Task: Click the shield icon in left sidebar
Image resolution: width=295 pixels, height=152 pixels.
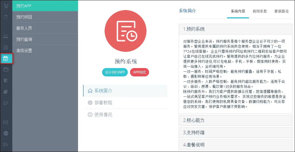Action: (6, 81)
